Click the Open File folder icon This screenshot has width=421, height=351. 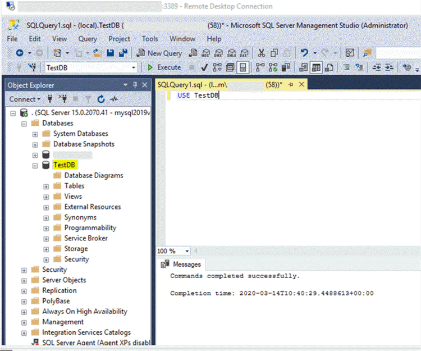point(98,53)
